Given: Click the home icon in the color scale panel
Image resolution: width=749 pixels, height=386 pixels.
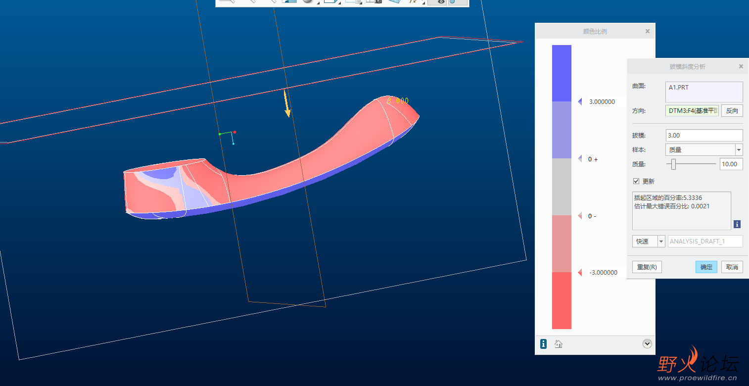Looking at the screenshot, I should (x=559, y=344).
